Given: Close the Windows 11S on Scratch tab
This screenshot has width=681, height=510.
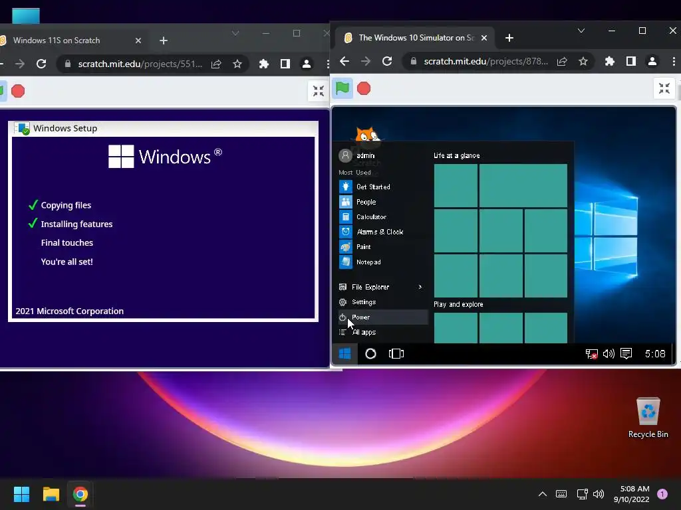Looking at the screenshot, I should pyautogui.click(x=138, y=41).
